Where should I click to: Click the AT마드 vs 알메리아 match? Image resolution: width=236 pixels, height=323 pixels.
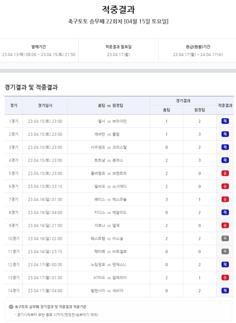coord(110,278)
